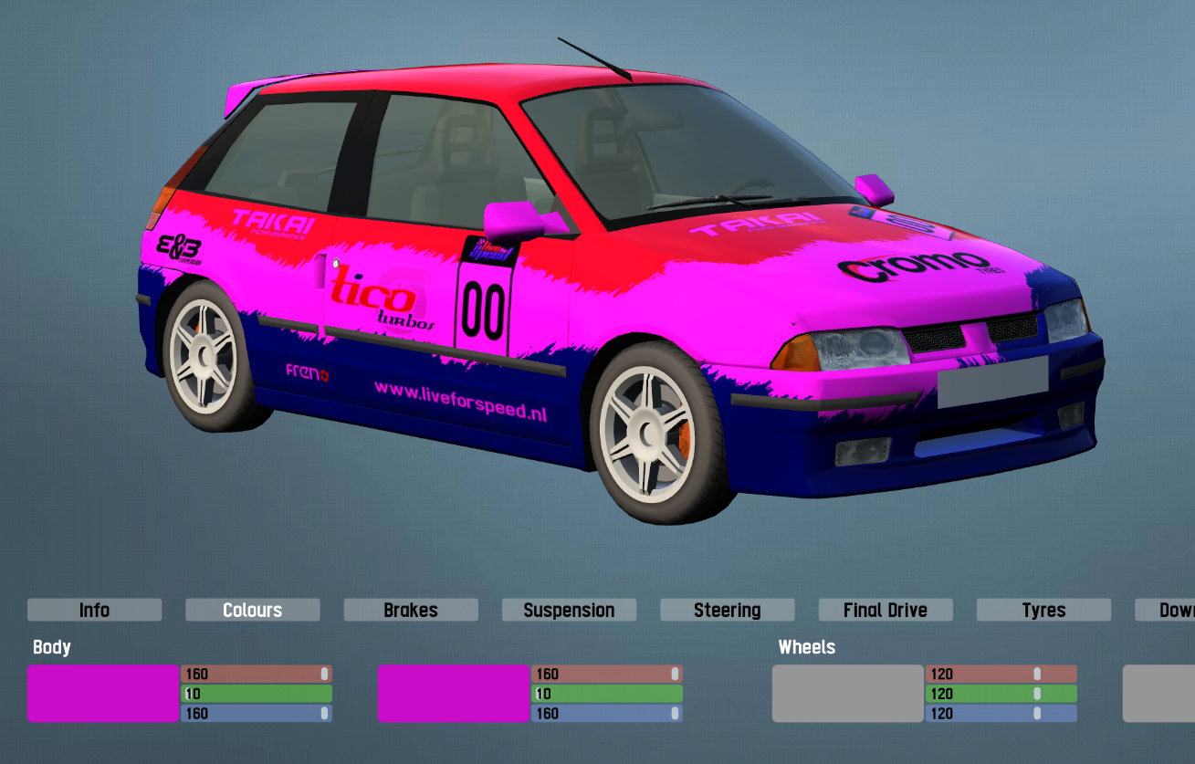Viewport: 1195px width, 764px height.
Task: Click the Body section label
Action: coord(52,647)
